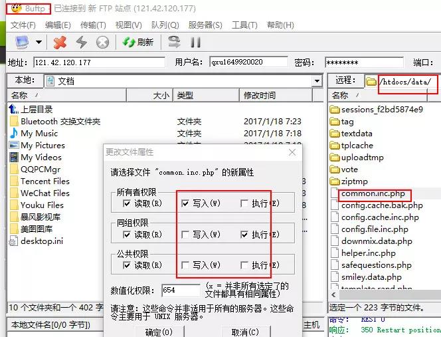441x337 pixels.
Task: Toggle owner 读取(R) checkbox under 所有者权限
Action: 127,203
